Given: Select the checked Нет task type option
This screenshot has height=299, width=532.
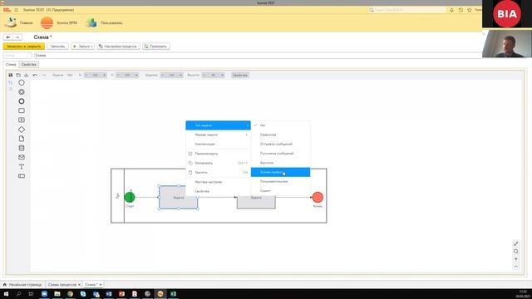Looking at the screenshot, I should coord(281,125).
